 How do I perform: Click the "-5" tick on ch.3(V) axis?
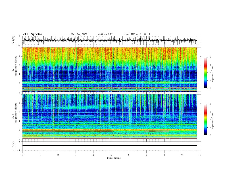point(19,150)
